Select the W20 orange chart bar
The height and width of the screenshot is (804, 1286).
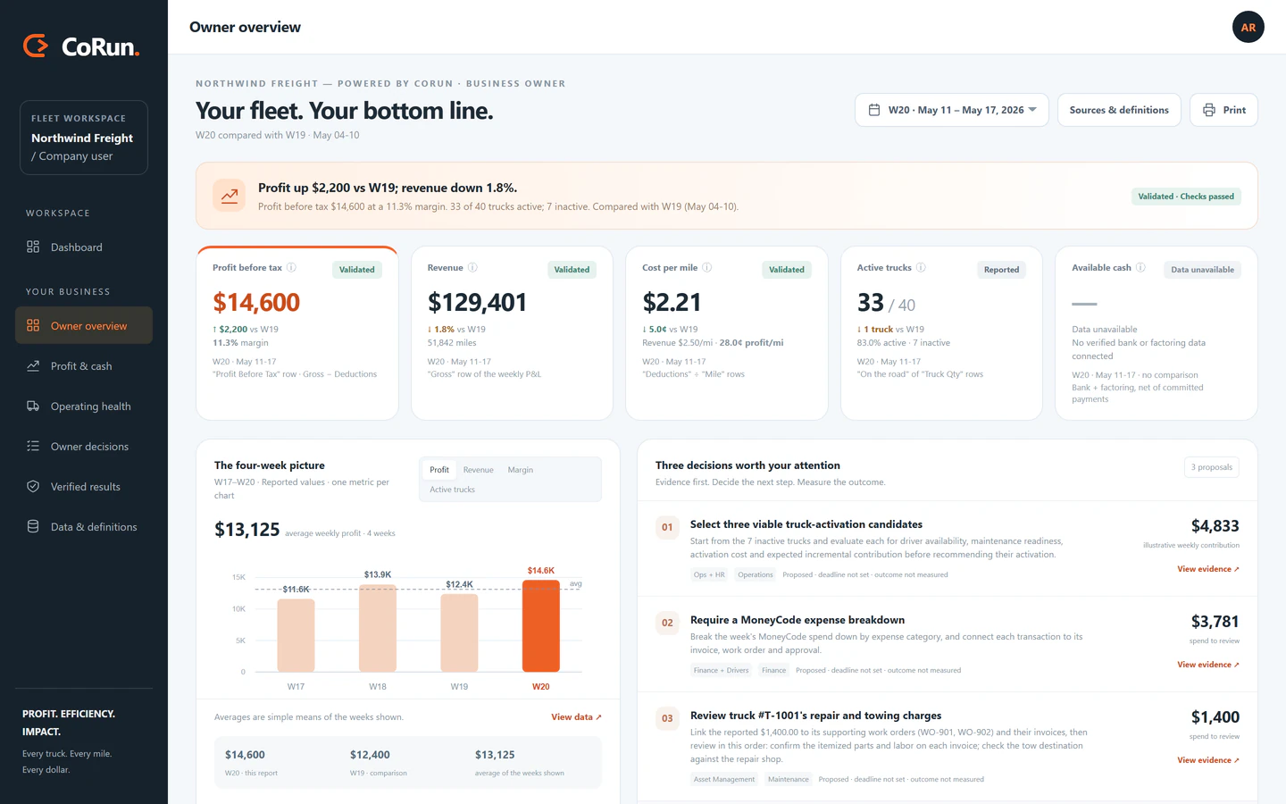point(540,626)
